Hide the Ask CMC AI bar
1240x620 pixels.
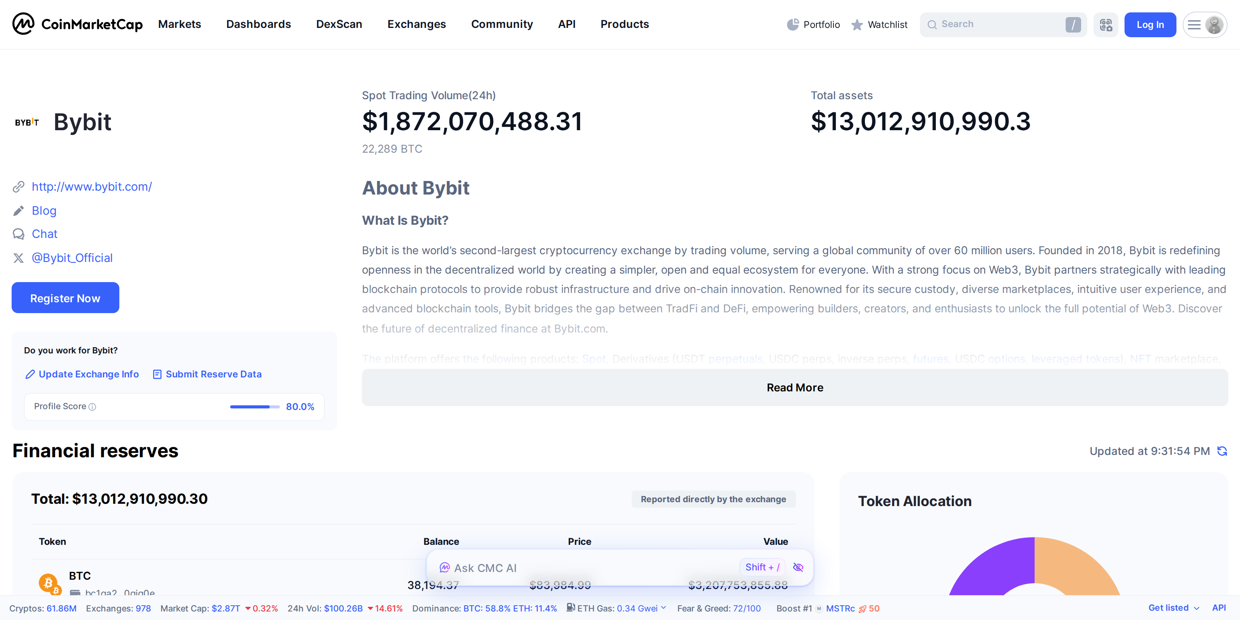(x=797, y=568)
